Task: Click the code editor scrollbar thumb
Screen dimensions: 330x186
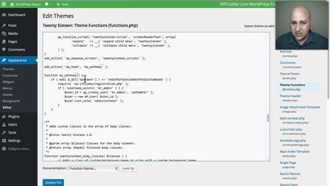Action: click(x=268, y=118)
